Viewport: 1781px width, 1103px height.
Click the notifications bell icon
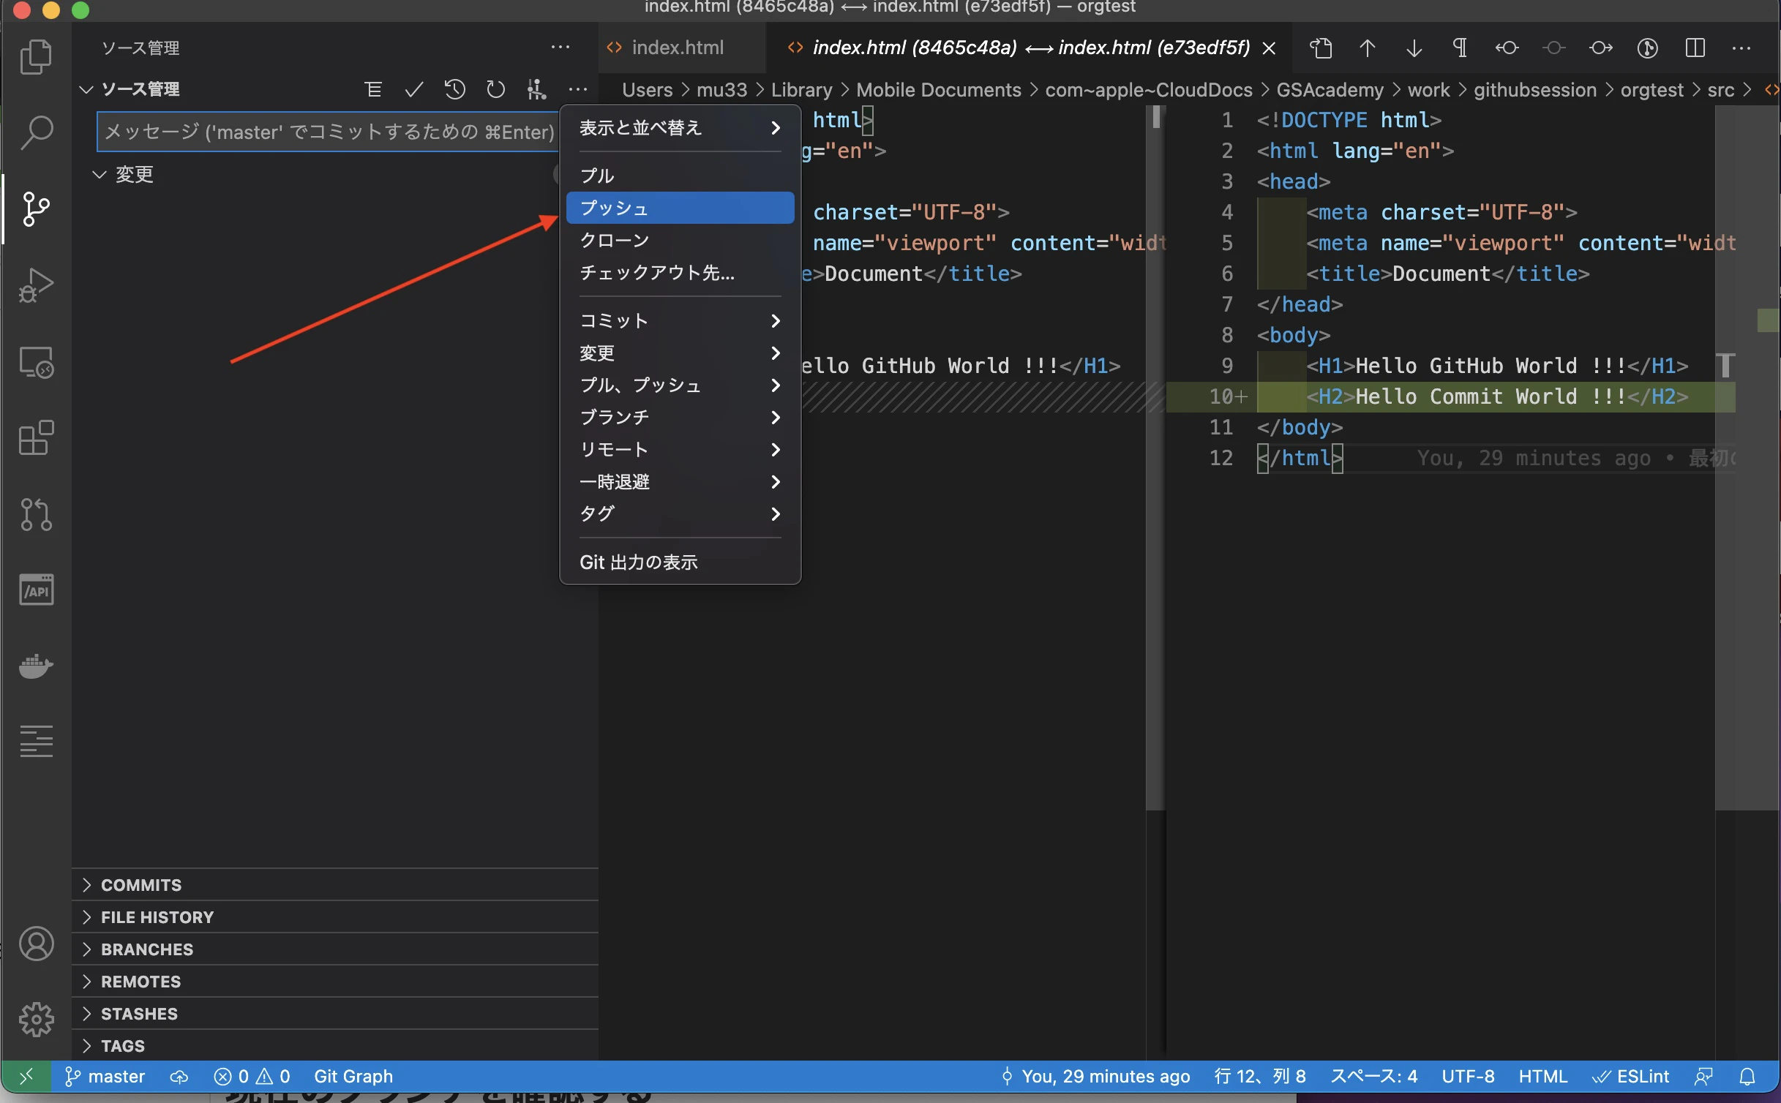click(1747, 1077)
